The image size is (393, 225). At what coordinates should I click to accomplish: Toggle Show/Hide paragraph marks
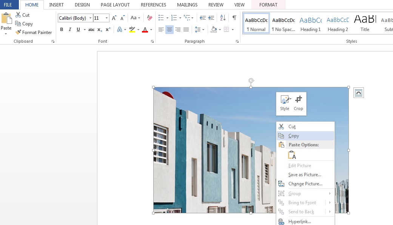click(x=234, y=17)
